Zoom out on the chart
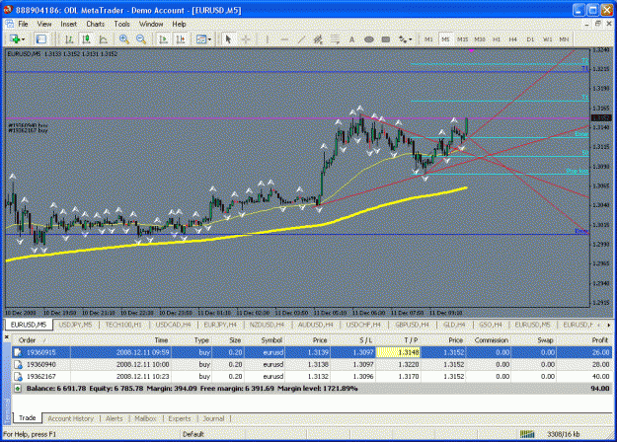 click(x=141, y=39)
